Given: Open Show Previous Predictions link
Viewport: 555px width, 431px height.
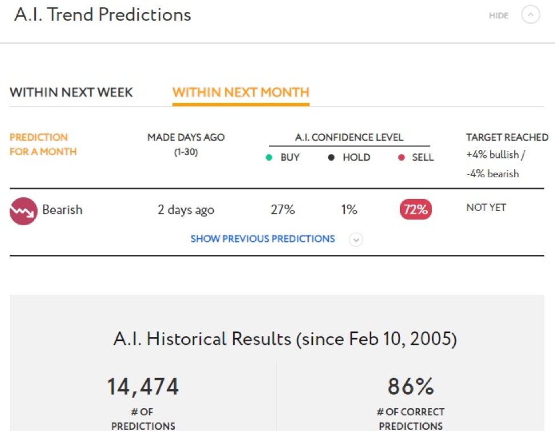Looking at the screenshot, I should pyautogui.click(x=263, y=239).
